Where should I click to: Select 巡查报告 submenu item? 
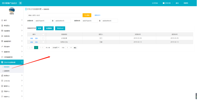(7, 71)
